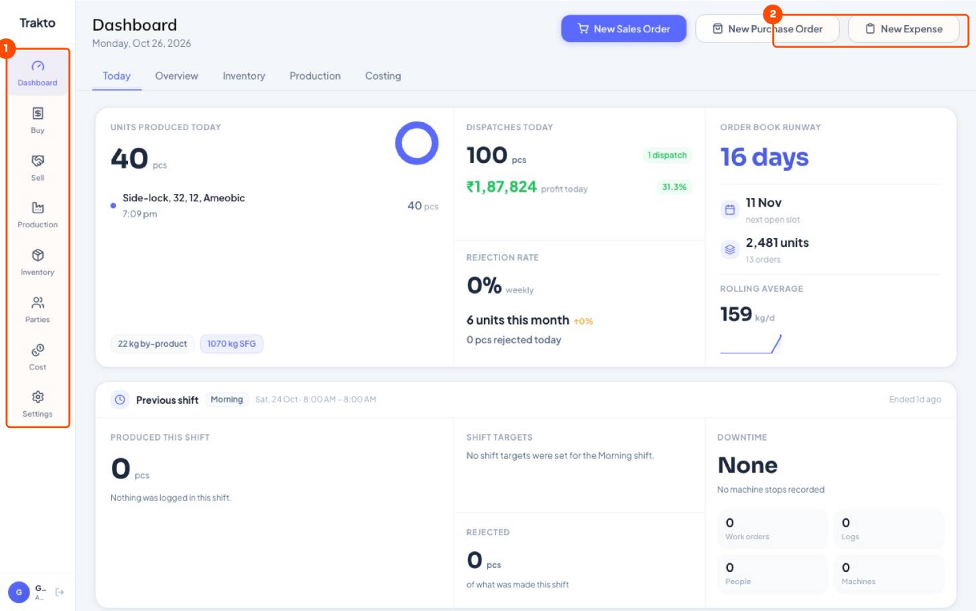This screenshot has height=611, width=976.
Task: Open the Work orders count card
Action: click(x=772, y=529)
